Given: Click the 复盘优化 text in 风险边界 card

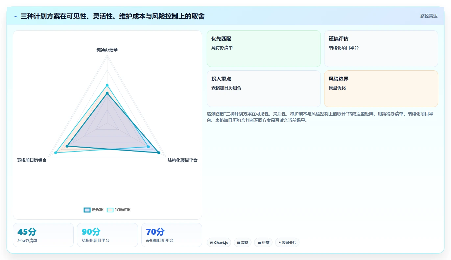Looking at the screenshot, I should click(337, 88).
